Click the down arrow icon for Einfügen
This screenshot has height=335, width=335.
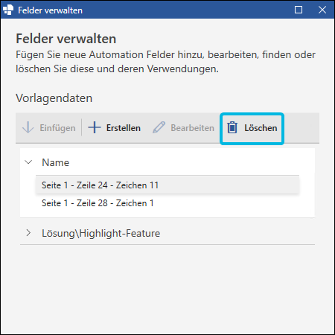tap(28, 127)
